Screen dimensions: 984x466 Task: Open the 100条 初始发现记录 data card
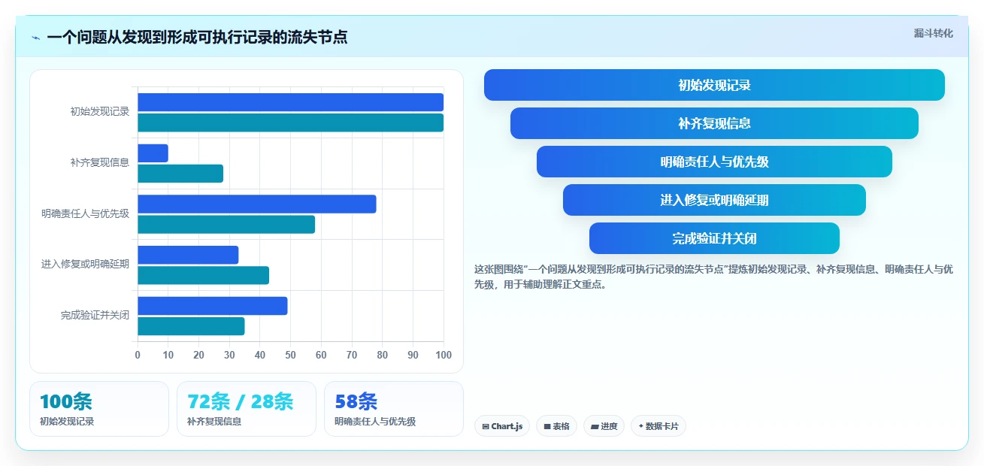(99, 409)
